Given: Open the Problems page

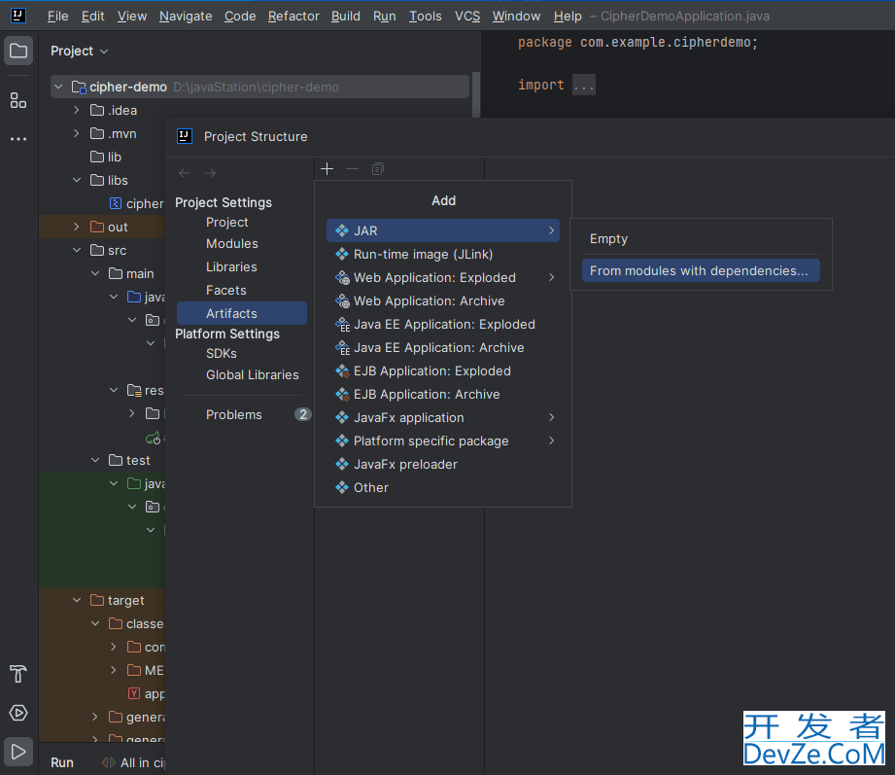Looking at the screenshot, I should point(234,414).
